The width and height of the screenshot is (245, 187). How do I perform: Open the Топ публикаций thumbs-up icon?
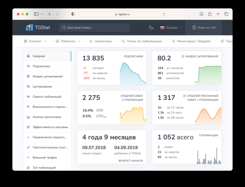pos(28,167)
